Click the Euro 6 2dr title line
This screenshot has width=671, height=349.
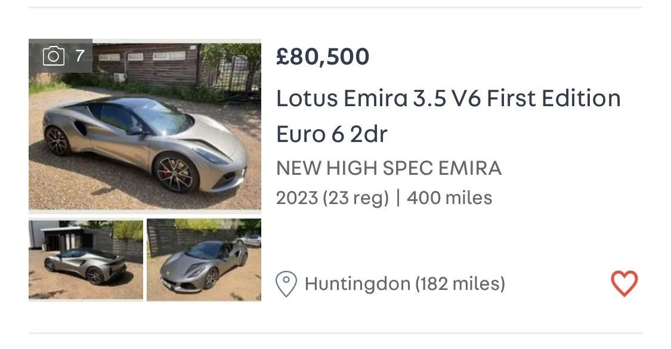[x=332, y=134]
